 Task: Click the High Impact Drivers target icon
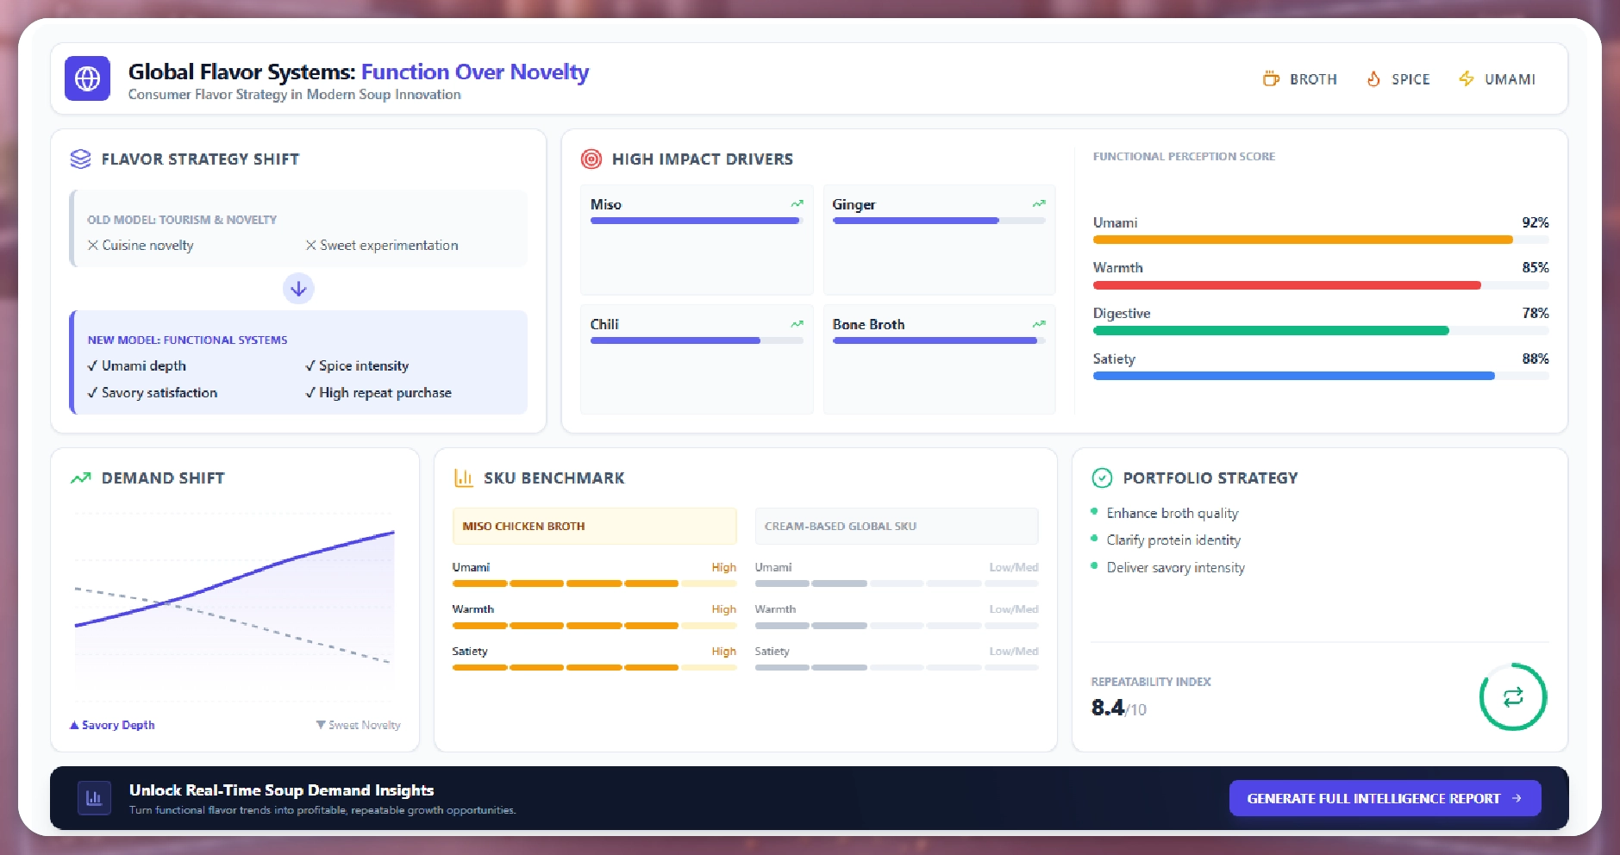pyautogui.click(x=591, y=159)
